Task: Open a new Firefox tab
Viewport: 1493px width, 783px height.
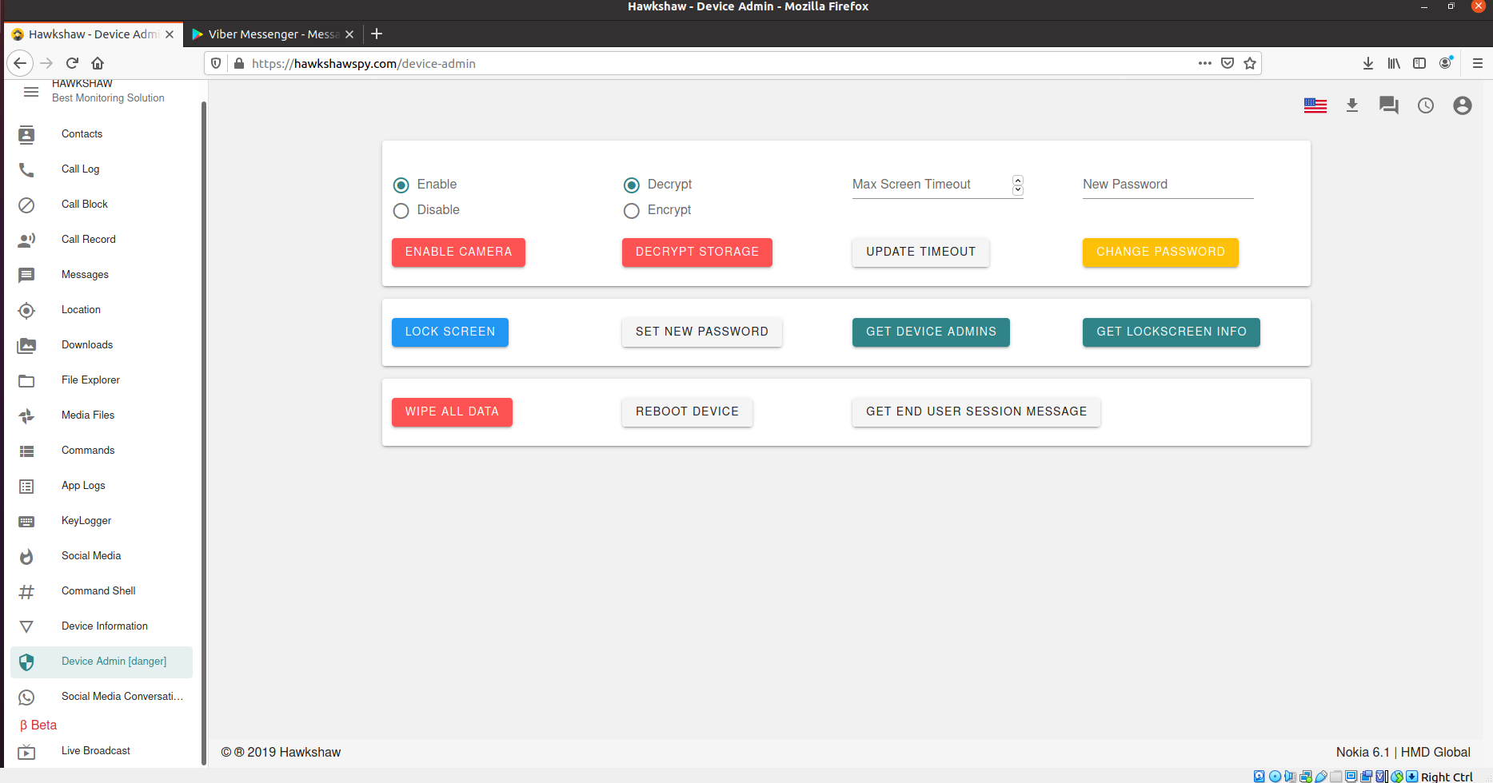Action: [x=377, y=34]
